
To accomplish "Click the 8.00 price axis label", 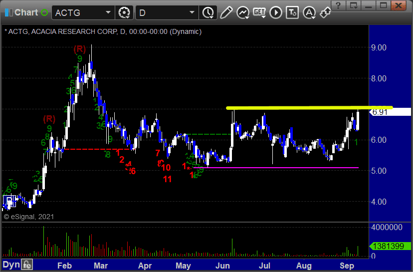I will 379,78.
